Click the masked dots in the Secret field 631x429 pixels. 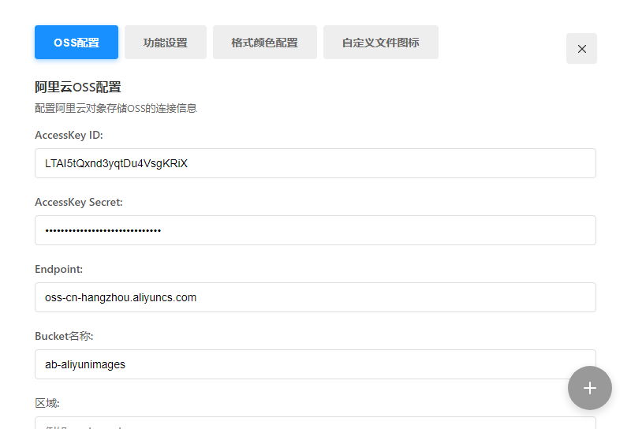[x=103, y=230]
